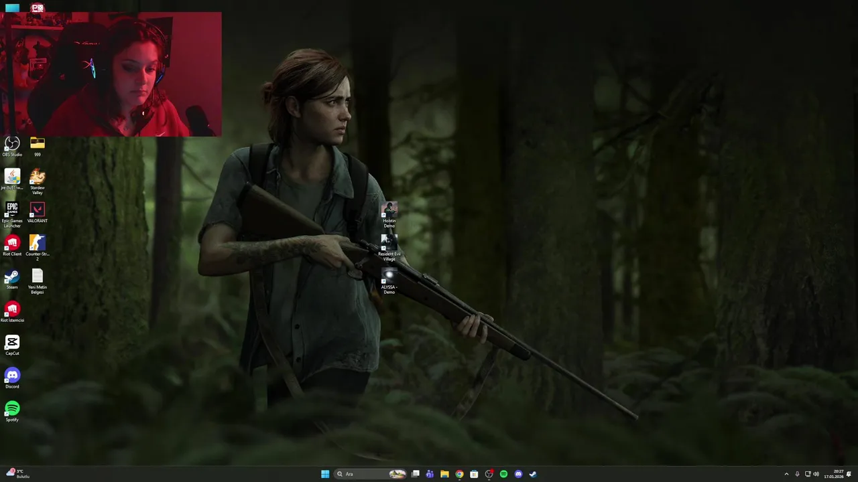Screen dimensions: 858x482
Task: Open the Windows Start menu
Action: [x=325, y=474]
